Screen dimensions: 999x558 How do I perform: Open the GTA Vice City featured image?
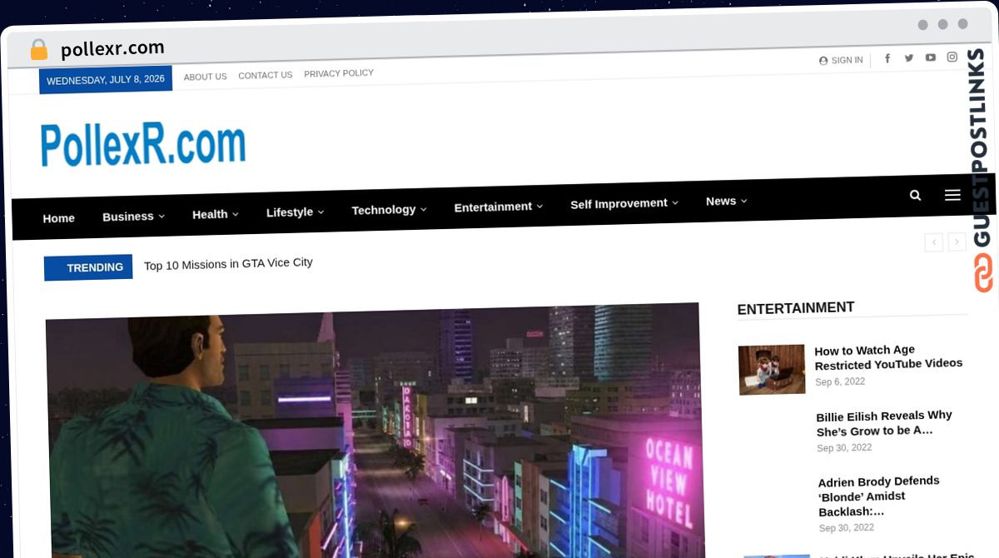tap(375, 431)
